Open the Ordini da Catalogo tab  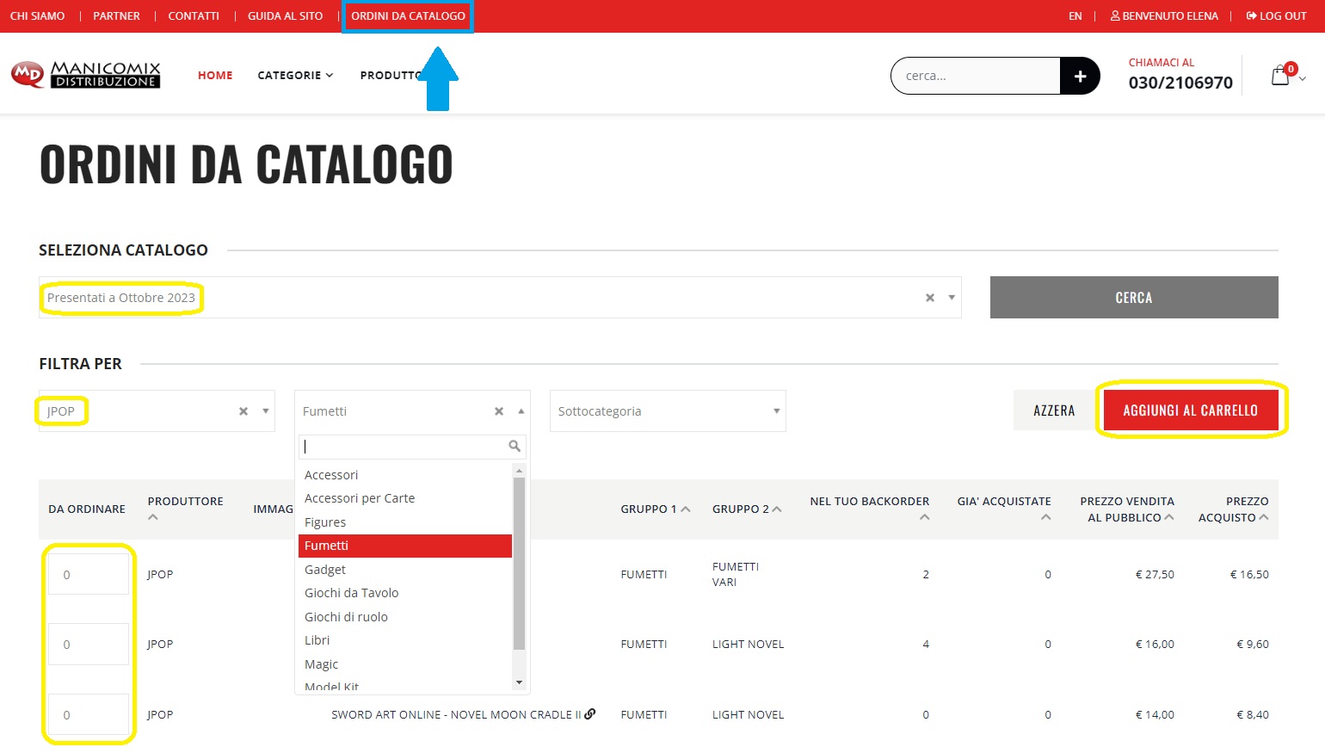(x=408, y=16)
